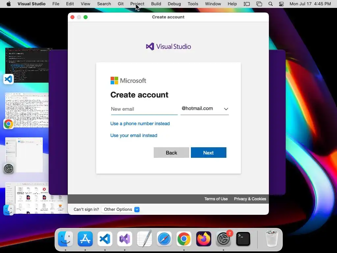
Task: Open the Apple menu
Action: pyautogui.click(x=9, y=4)
